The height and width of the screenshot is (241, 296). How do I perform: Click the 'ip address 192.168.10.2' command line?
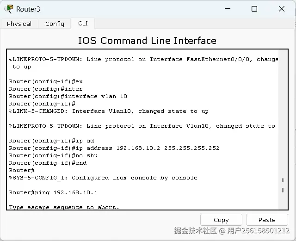(x=114, y=148)
